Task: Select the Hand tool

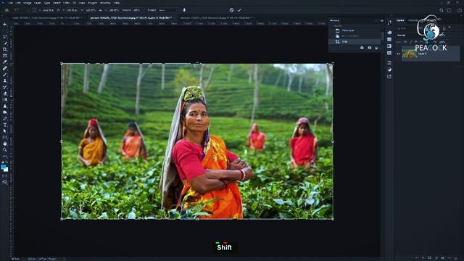Action: (5, 144)
